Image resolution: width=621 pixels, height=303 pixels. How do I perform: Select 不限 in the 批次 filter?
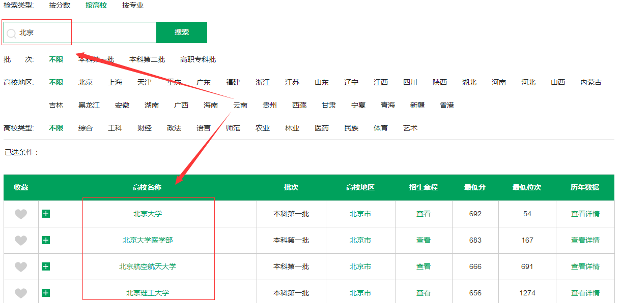[x=56, y=59]
